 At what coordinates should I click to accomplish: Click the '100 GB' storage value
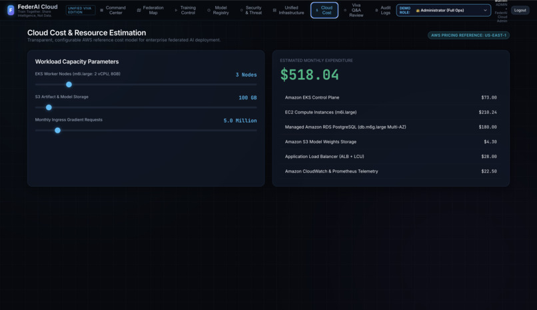tap(248, 97)
